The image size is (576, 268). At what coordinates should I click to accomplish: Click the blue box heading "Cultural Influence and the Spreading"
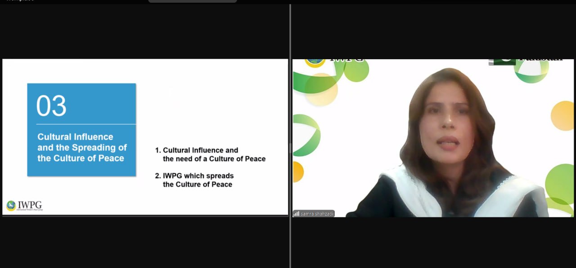pos(82,147)
